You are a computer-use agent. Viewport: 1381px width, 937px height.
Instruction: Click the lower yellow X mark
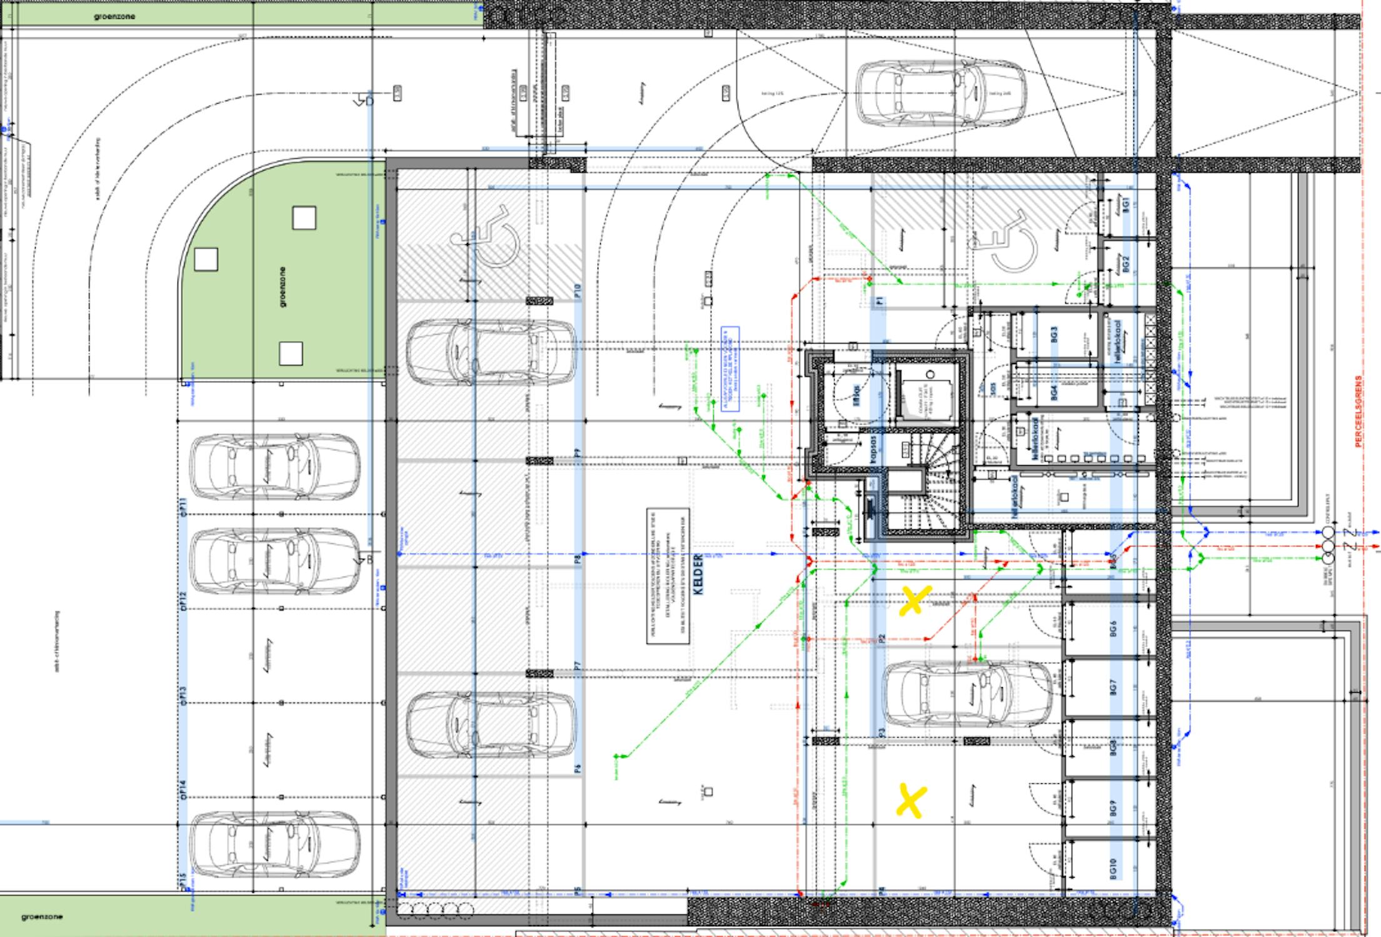(911, 801)
